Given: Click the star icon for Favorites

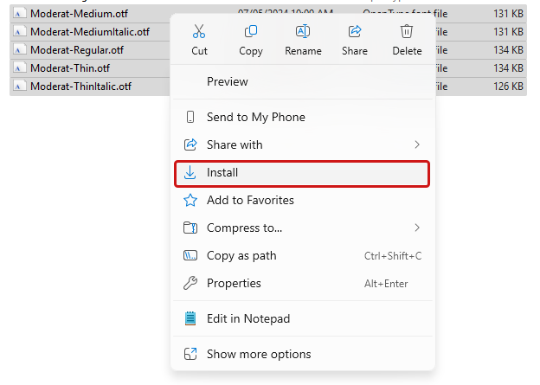Looking at the screenshot, I should 190,200.
